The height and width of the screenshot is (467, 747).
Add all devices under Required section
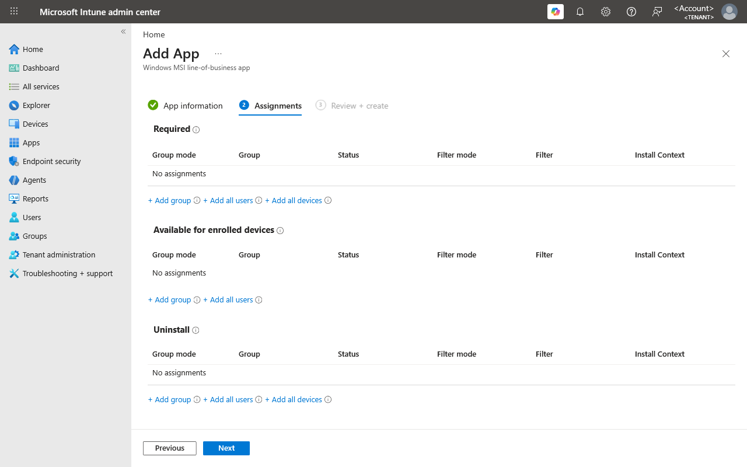click(294, 200)
